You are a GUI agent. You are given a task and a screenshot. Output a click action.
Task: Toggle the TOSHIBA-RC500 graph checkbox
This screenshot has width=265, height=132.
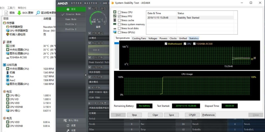194,44
